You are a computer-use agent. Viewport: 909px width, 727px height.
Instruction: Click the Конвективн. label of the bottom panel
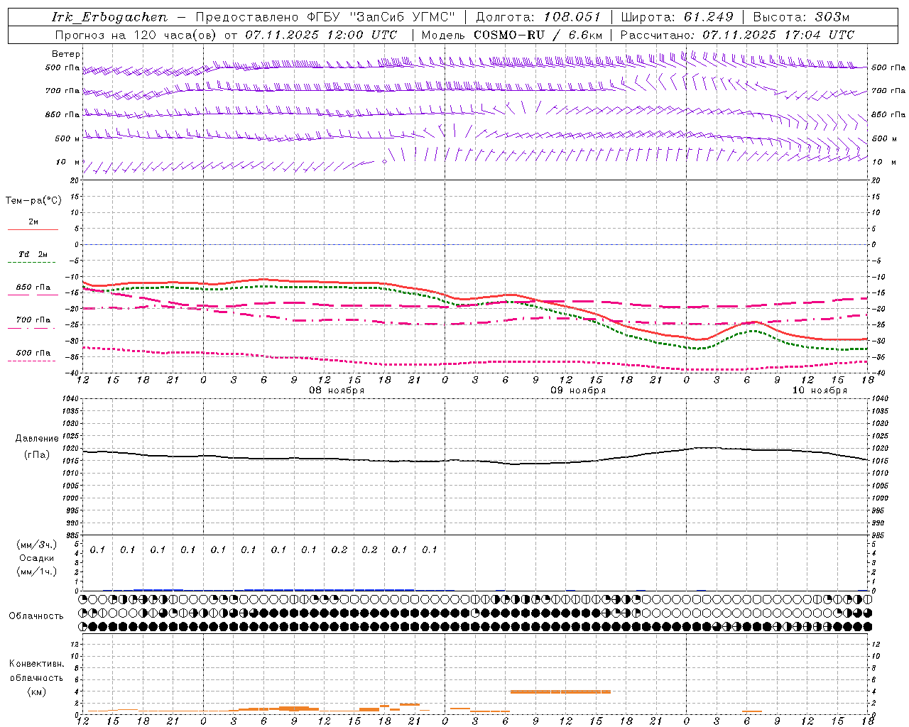(x=37, y=664)
